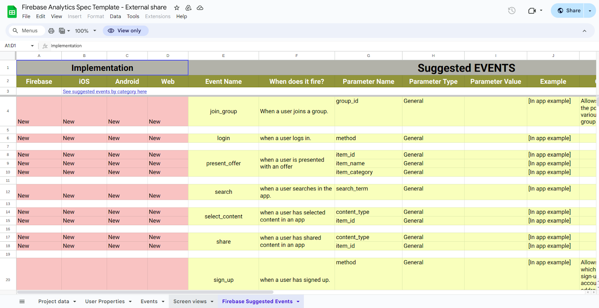The height and width of the screenshot is (308, 599).
Task: Select Firebase Suggested Events sheet tab
Action: (257, 301)
